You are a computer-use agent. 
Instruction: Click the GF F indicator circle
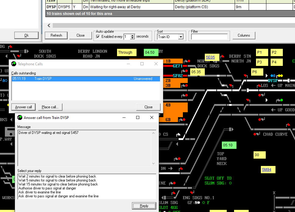click(x=203, y=203)
